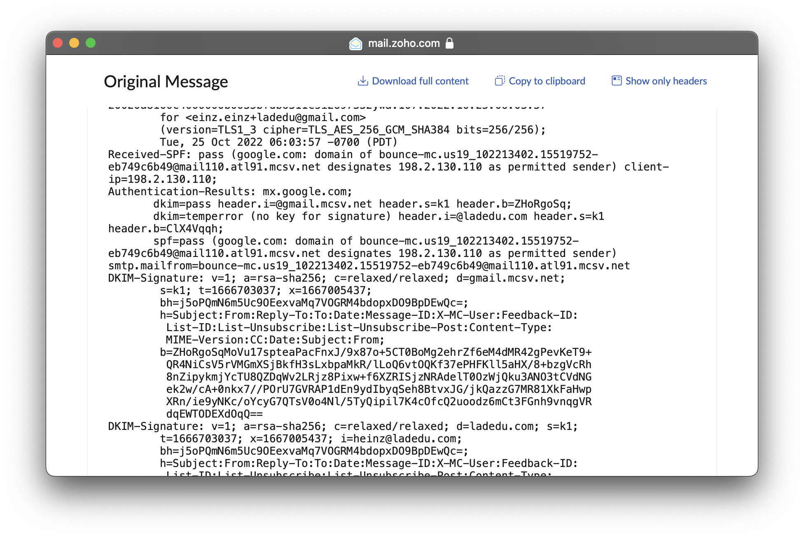804x537 pixels.
Task: Click Show only headers link
Action: (x=666, y=81)
